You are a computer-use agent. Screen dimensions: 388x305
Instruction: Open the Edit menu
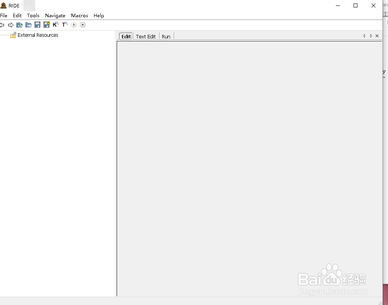[17, 15]
